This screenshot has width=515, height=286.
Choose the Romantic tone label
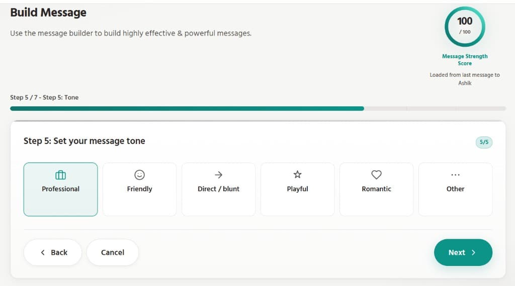click(x=376, y=189)
